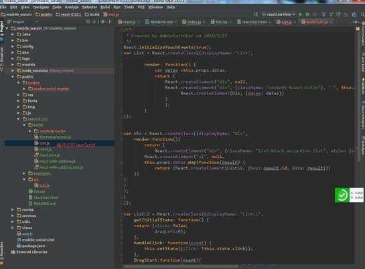Screen dimensions: 365x269
Task: Click the green Run button
Action: [300, 15]
